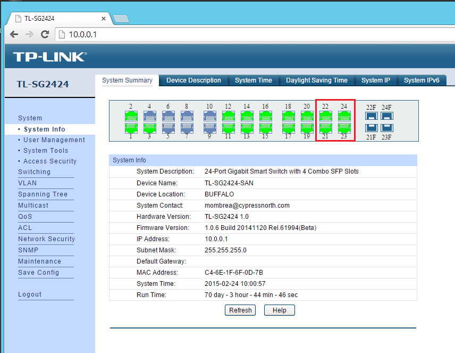Image resolution: width=455 pixels, height=353 pixels.
Task: Select port 19 icon
Action: (x=307, y=128)
